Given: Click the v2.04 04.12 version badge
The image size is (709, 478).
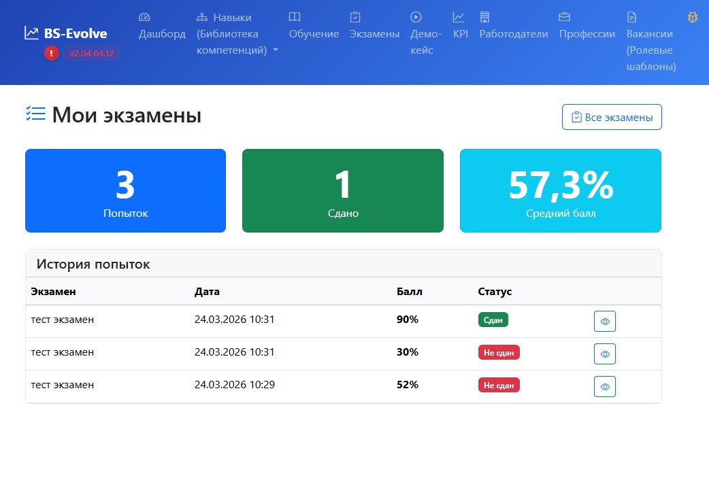Looking at the screenshot, I should [91, 53].
